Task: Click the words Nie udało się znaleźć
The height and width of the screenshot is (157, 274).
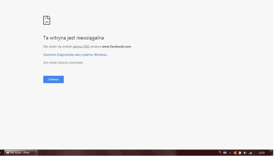Action: (58, 47)
